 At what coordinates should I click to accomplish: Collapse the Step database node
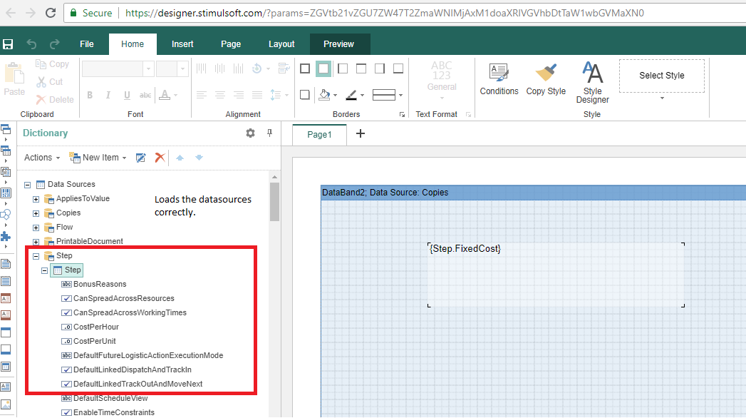click(36, 256)
